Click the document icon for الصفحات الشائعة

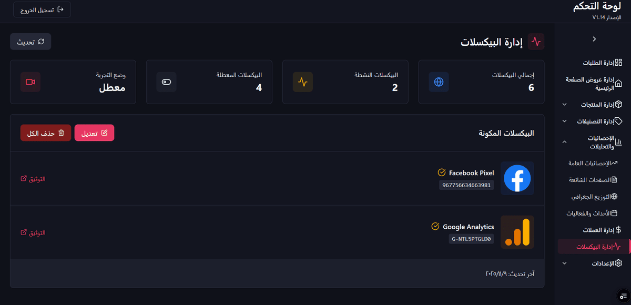[x=614, y=180]
